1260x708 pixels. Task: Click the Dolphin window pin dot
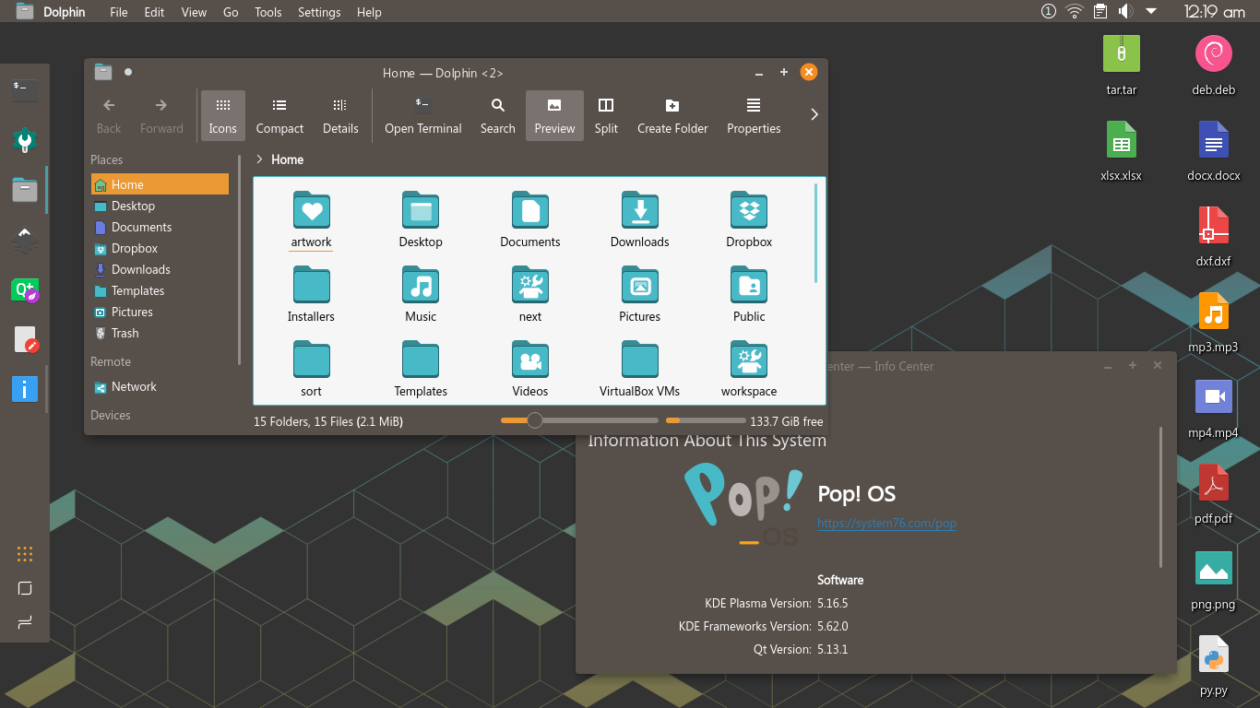(128, 72)
